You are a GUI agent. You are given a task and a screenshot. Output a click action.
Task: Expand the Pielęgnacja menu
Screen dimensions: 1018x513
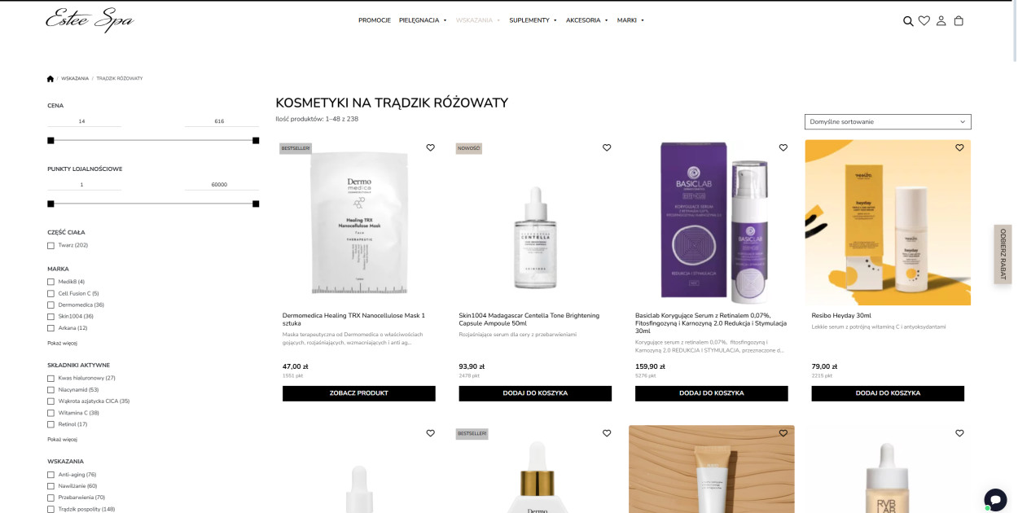click(423, 20)
